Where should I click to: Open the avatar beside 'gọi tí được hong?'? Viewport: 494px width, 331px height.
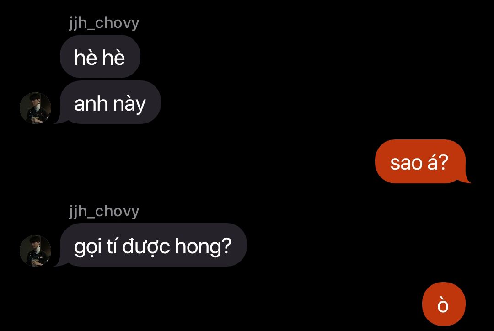point(35,251)
